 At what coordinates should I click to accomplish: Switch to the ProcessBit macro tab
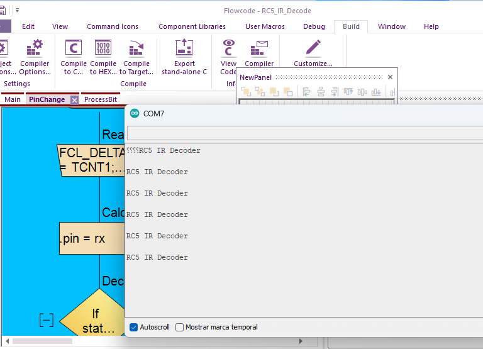[101, 99]
